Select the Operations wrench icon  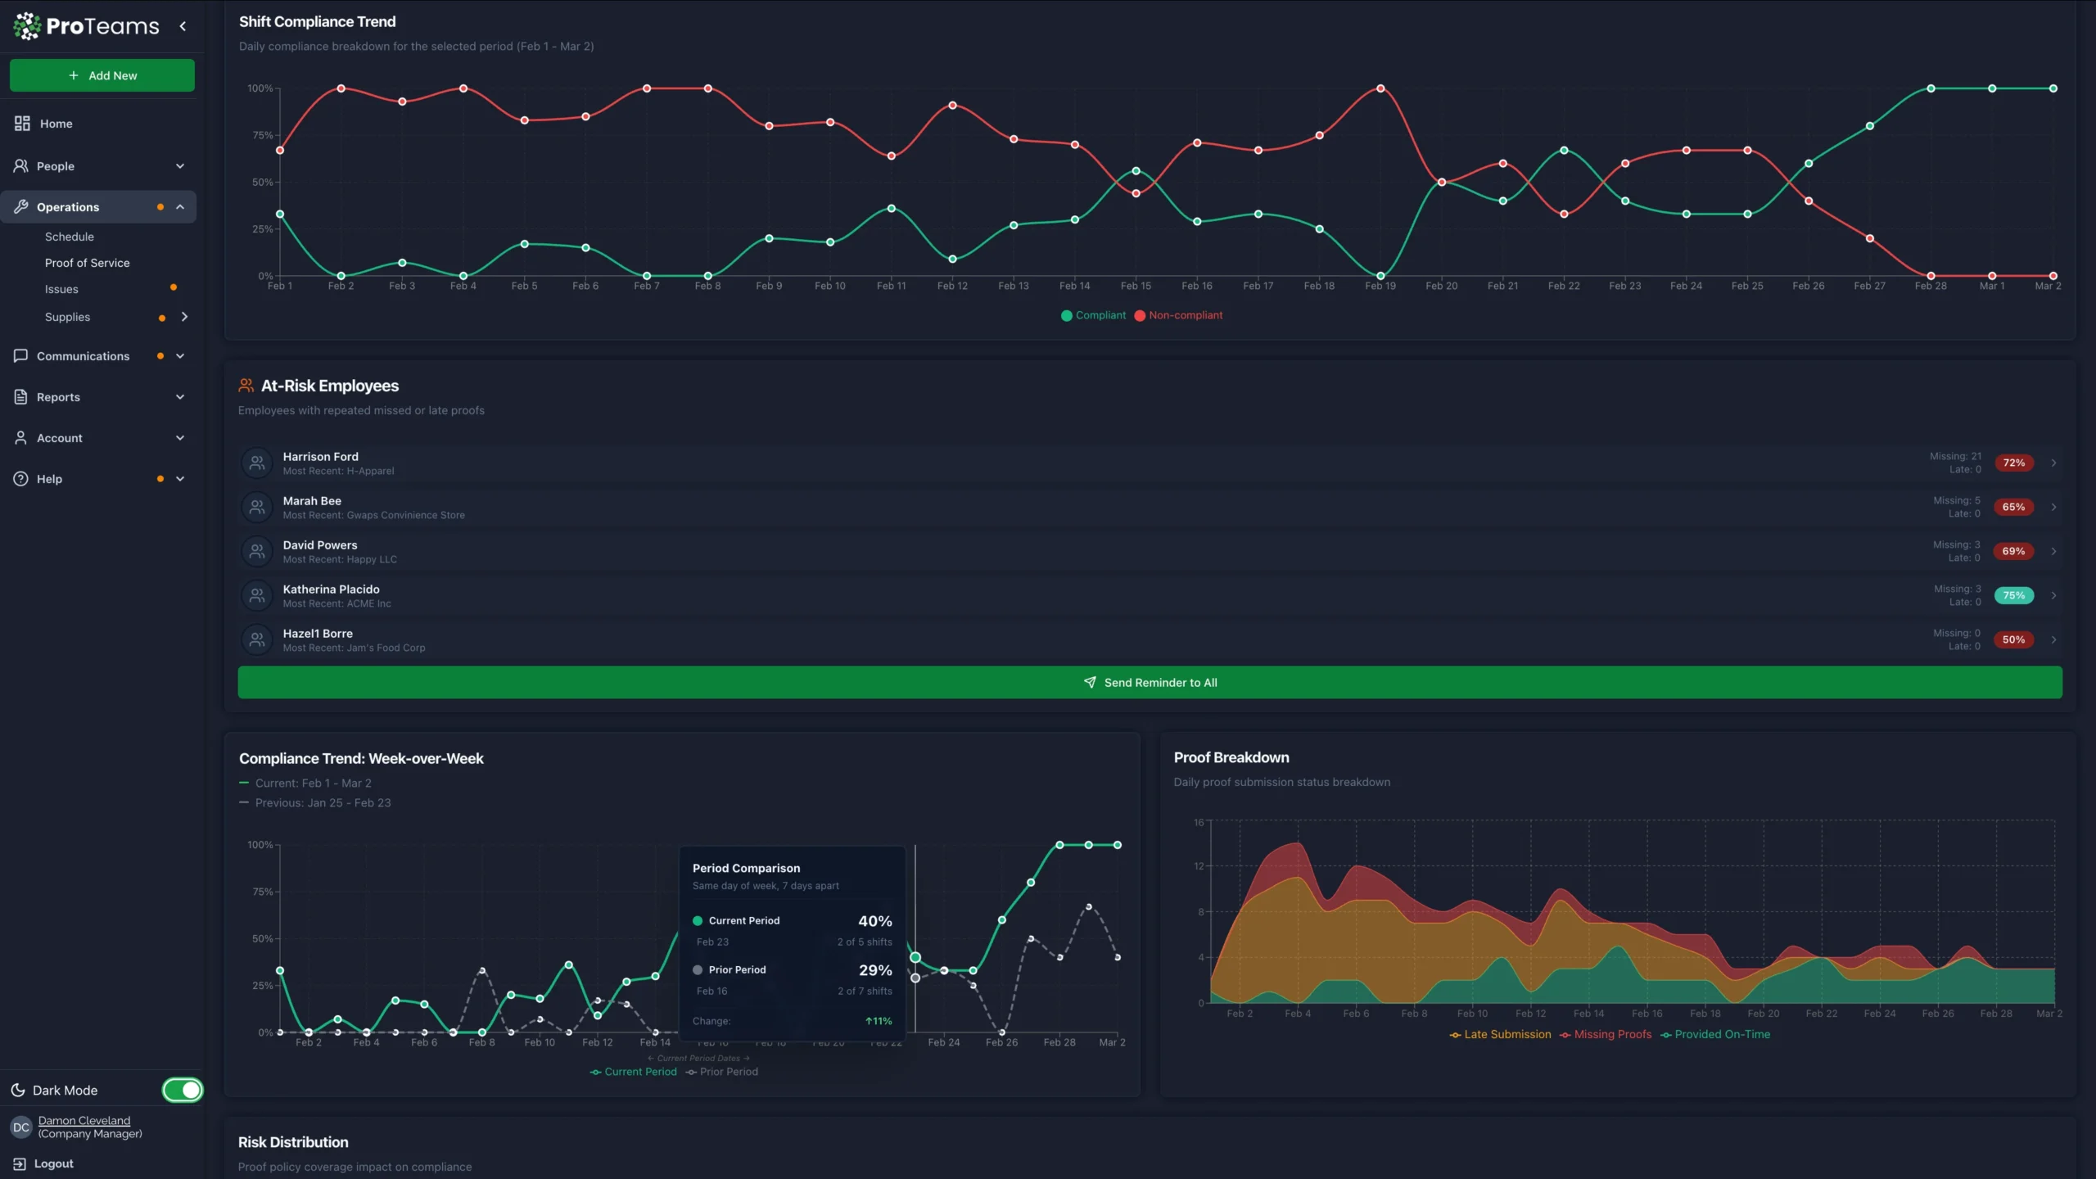coord(21,206)
